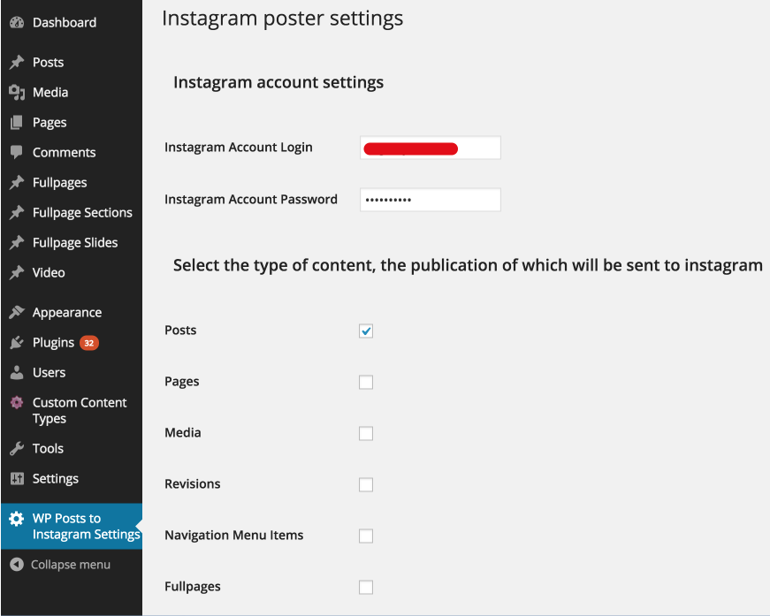Screen dimensions: 770x616
Task: Click the pushpin icon beside Video
Action: [x=17, y=272]
